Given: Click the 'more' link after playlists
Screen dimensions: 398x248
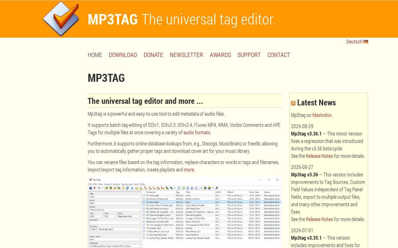Looking at the screenshot, I should point(189,170).
